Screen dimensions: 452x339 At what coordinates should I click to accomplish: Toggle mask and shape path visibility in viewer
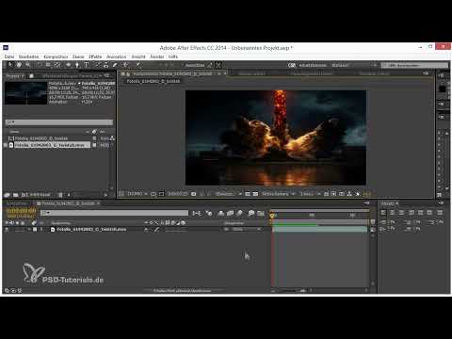[161, 194]
